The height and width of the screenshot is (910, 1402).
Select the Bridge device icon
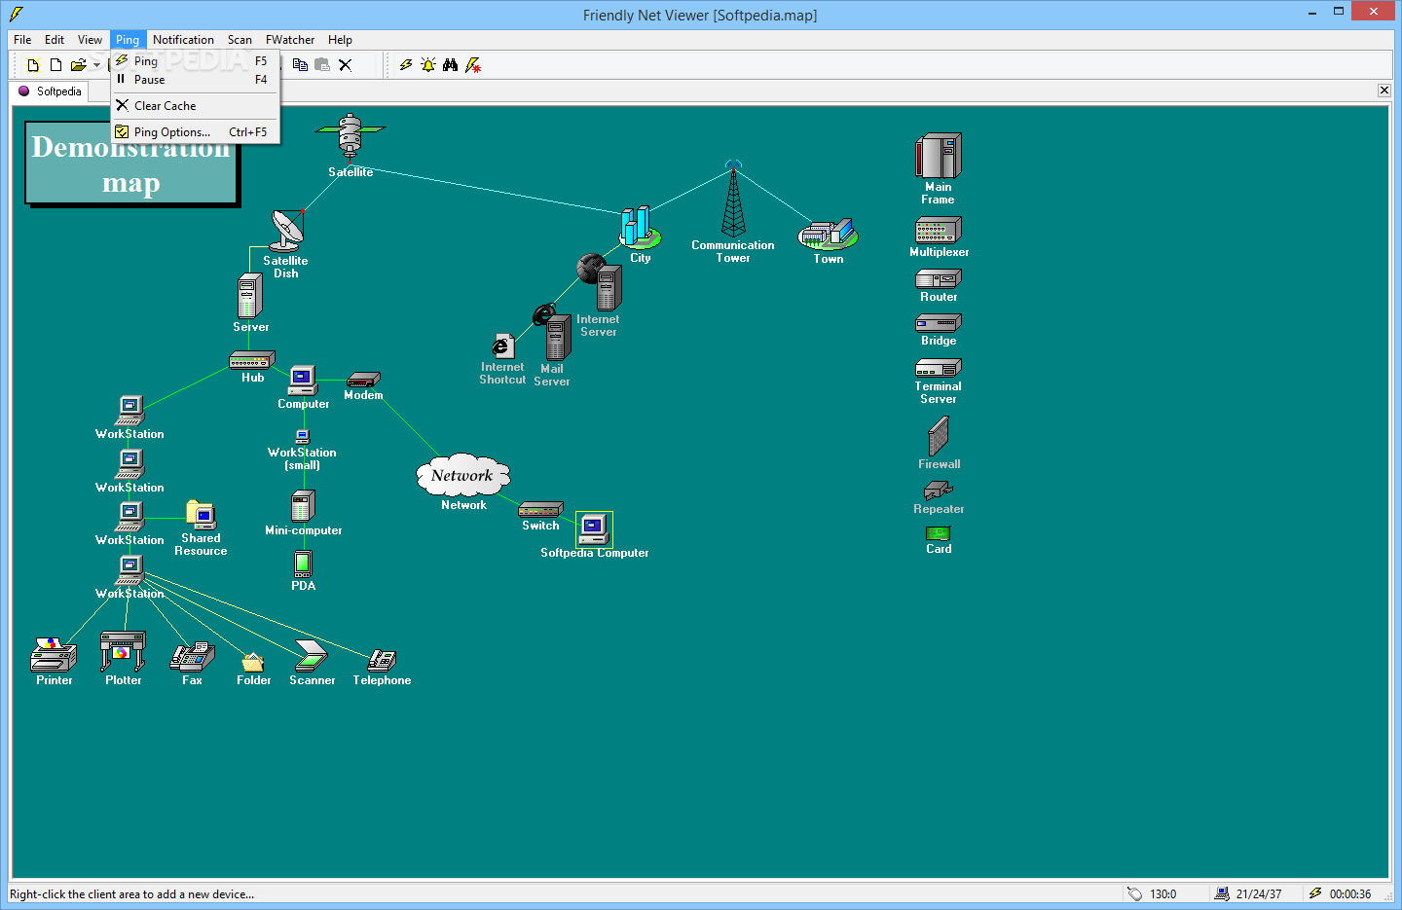(x=939, y=323)
